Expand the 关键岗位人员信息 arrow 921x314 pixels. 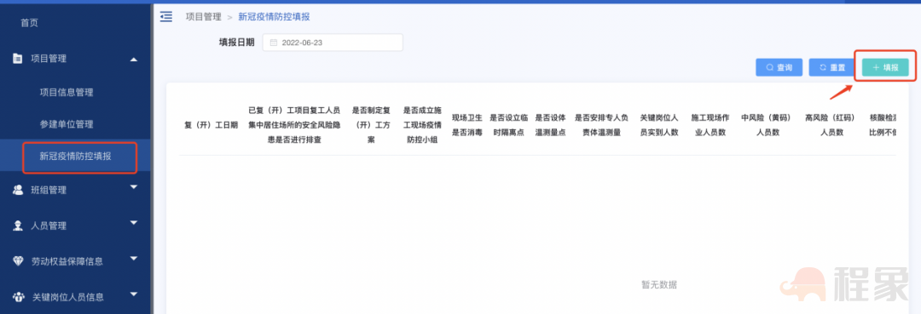(x=134, y=294)
